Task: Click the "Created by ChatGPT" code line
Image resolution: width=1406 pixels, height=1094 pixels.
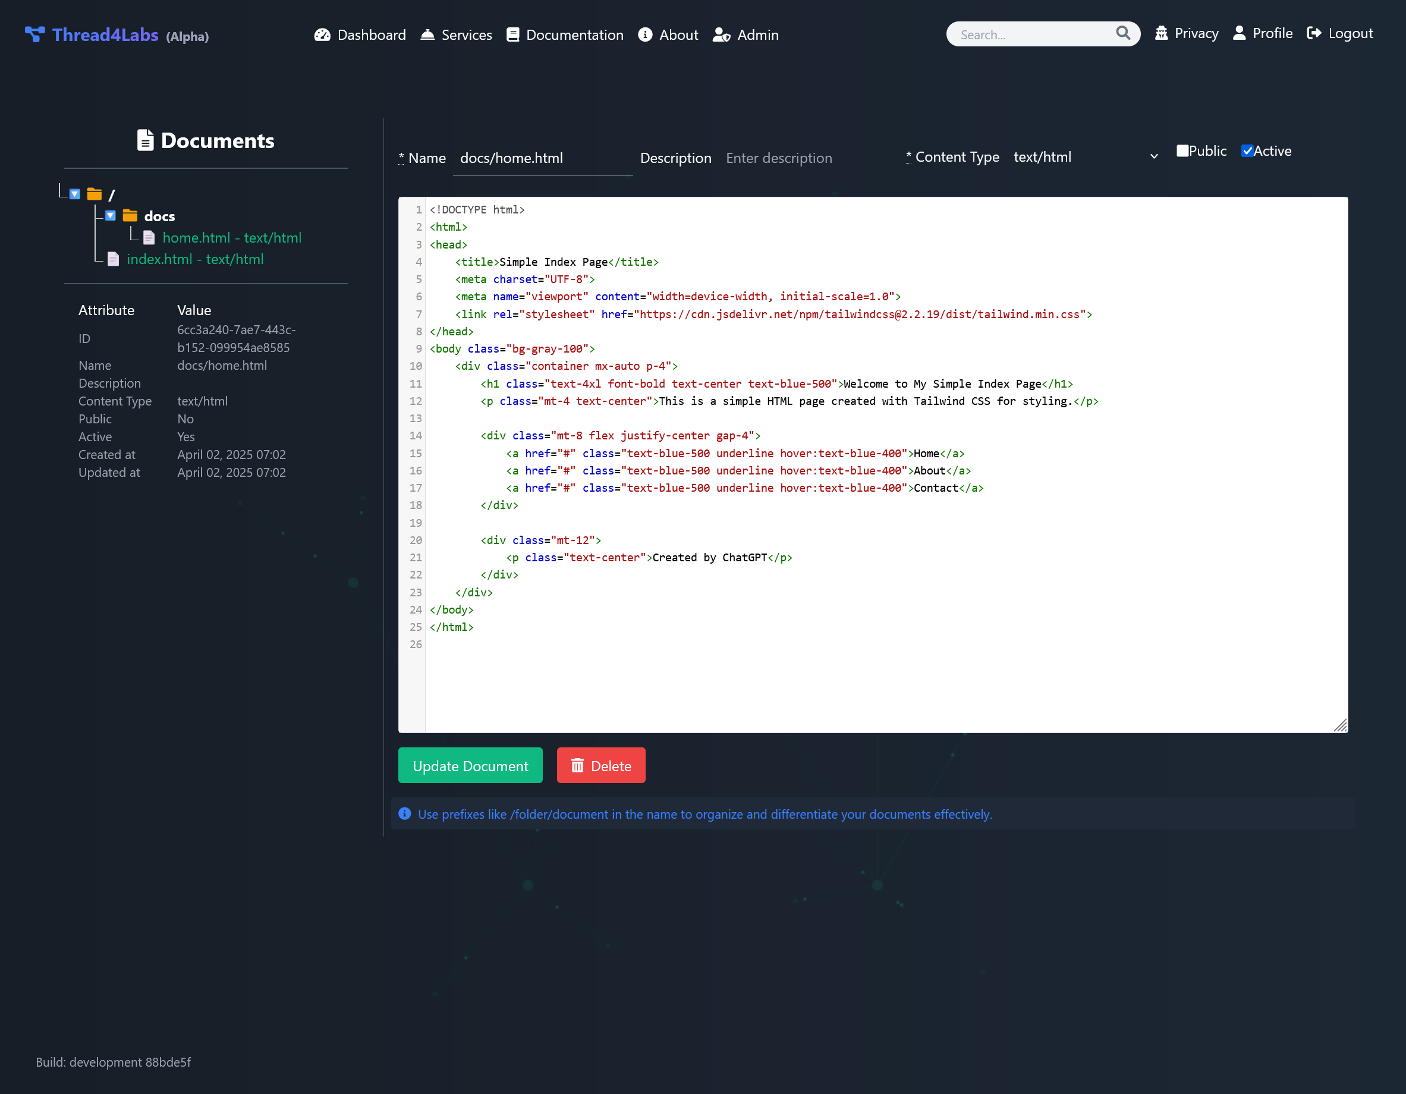Action: point(649,557)
